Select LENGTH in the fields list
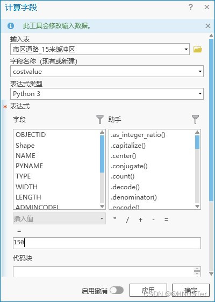 (28, 197)
